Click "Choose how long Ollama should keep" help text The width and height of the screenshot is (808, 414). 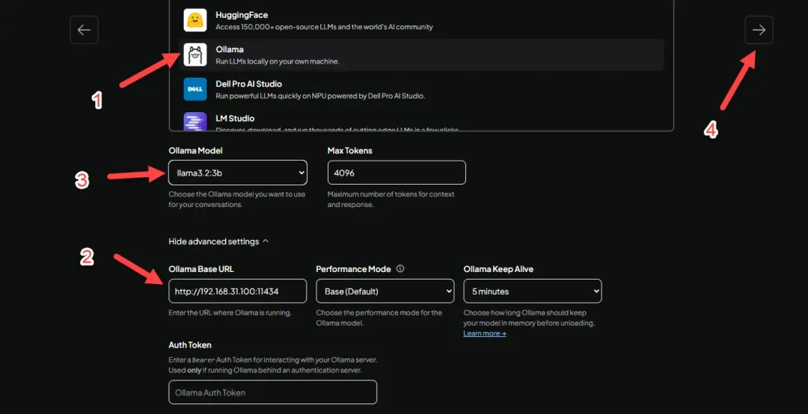coord(529,318)
